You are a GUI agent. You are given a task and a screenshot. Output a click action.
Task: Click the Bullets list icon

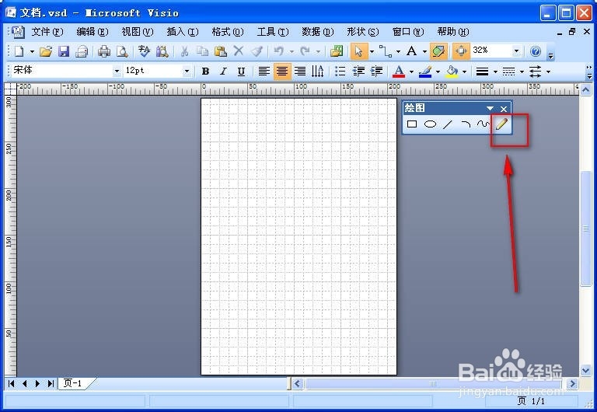pos(340,72)
